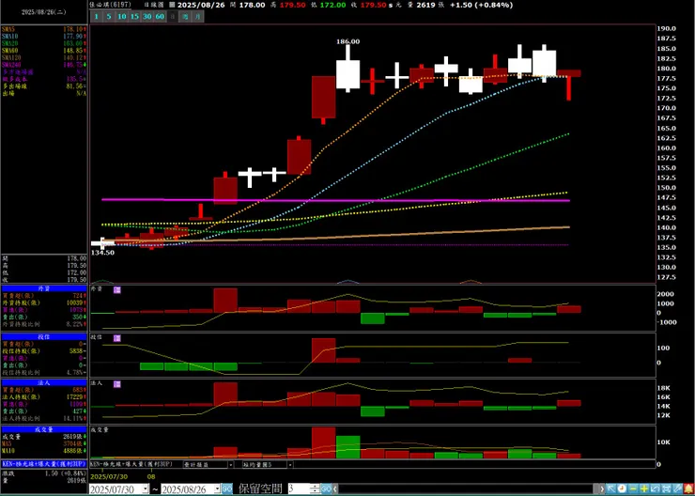Click the pencil draw tool icon
The width and height of the screenshot is (695, 496).
[x=676, y=488]
